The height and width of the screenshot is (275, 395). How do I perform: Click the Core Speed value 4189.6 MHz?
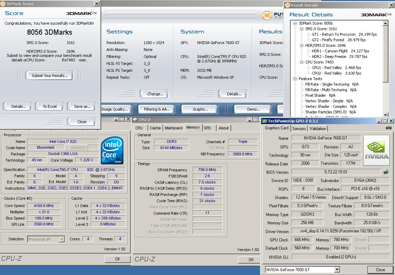pyautogui.click(x=43, y=206)
